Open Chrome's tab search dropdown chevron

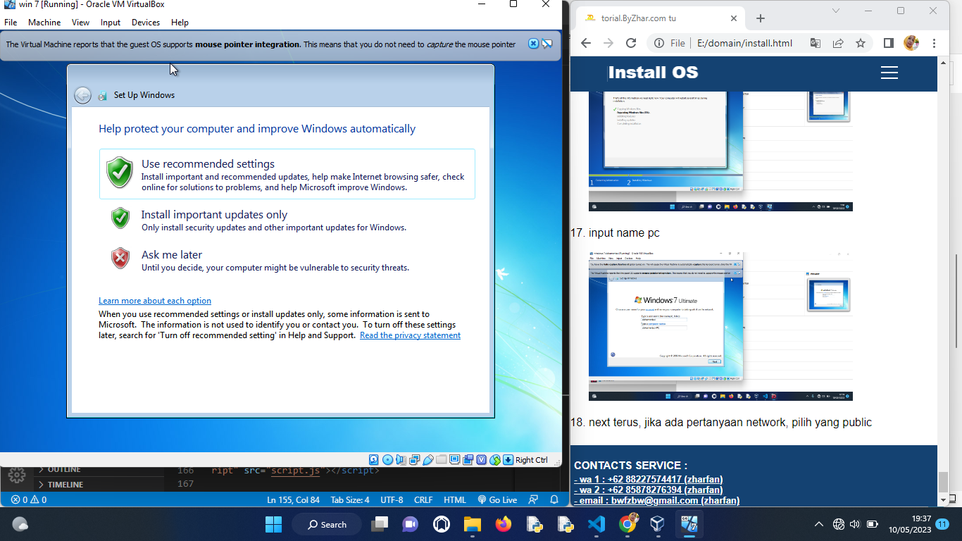point(836,11)
